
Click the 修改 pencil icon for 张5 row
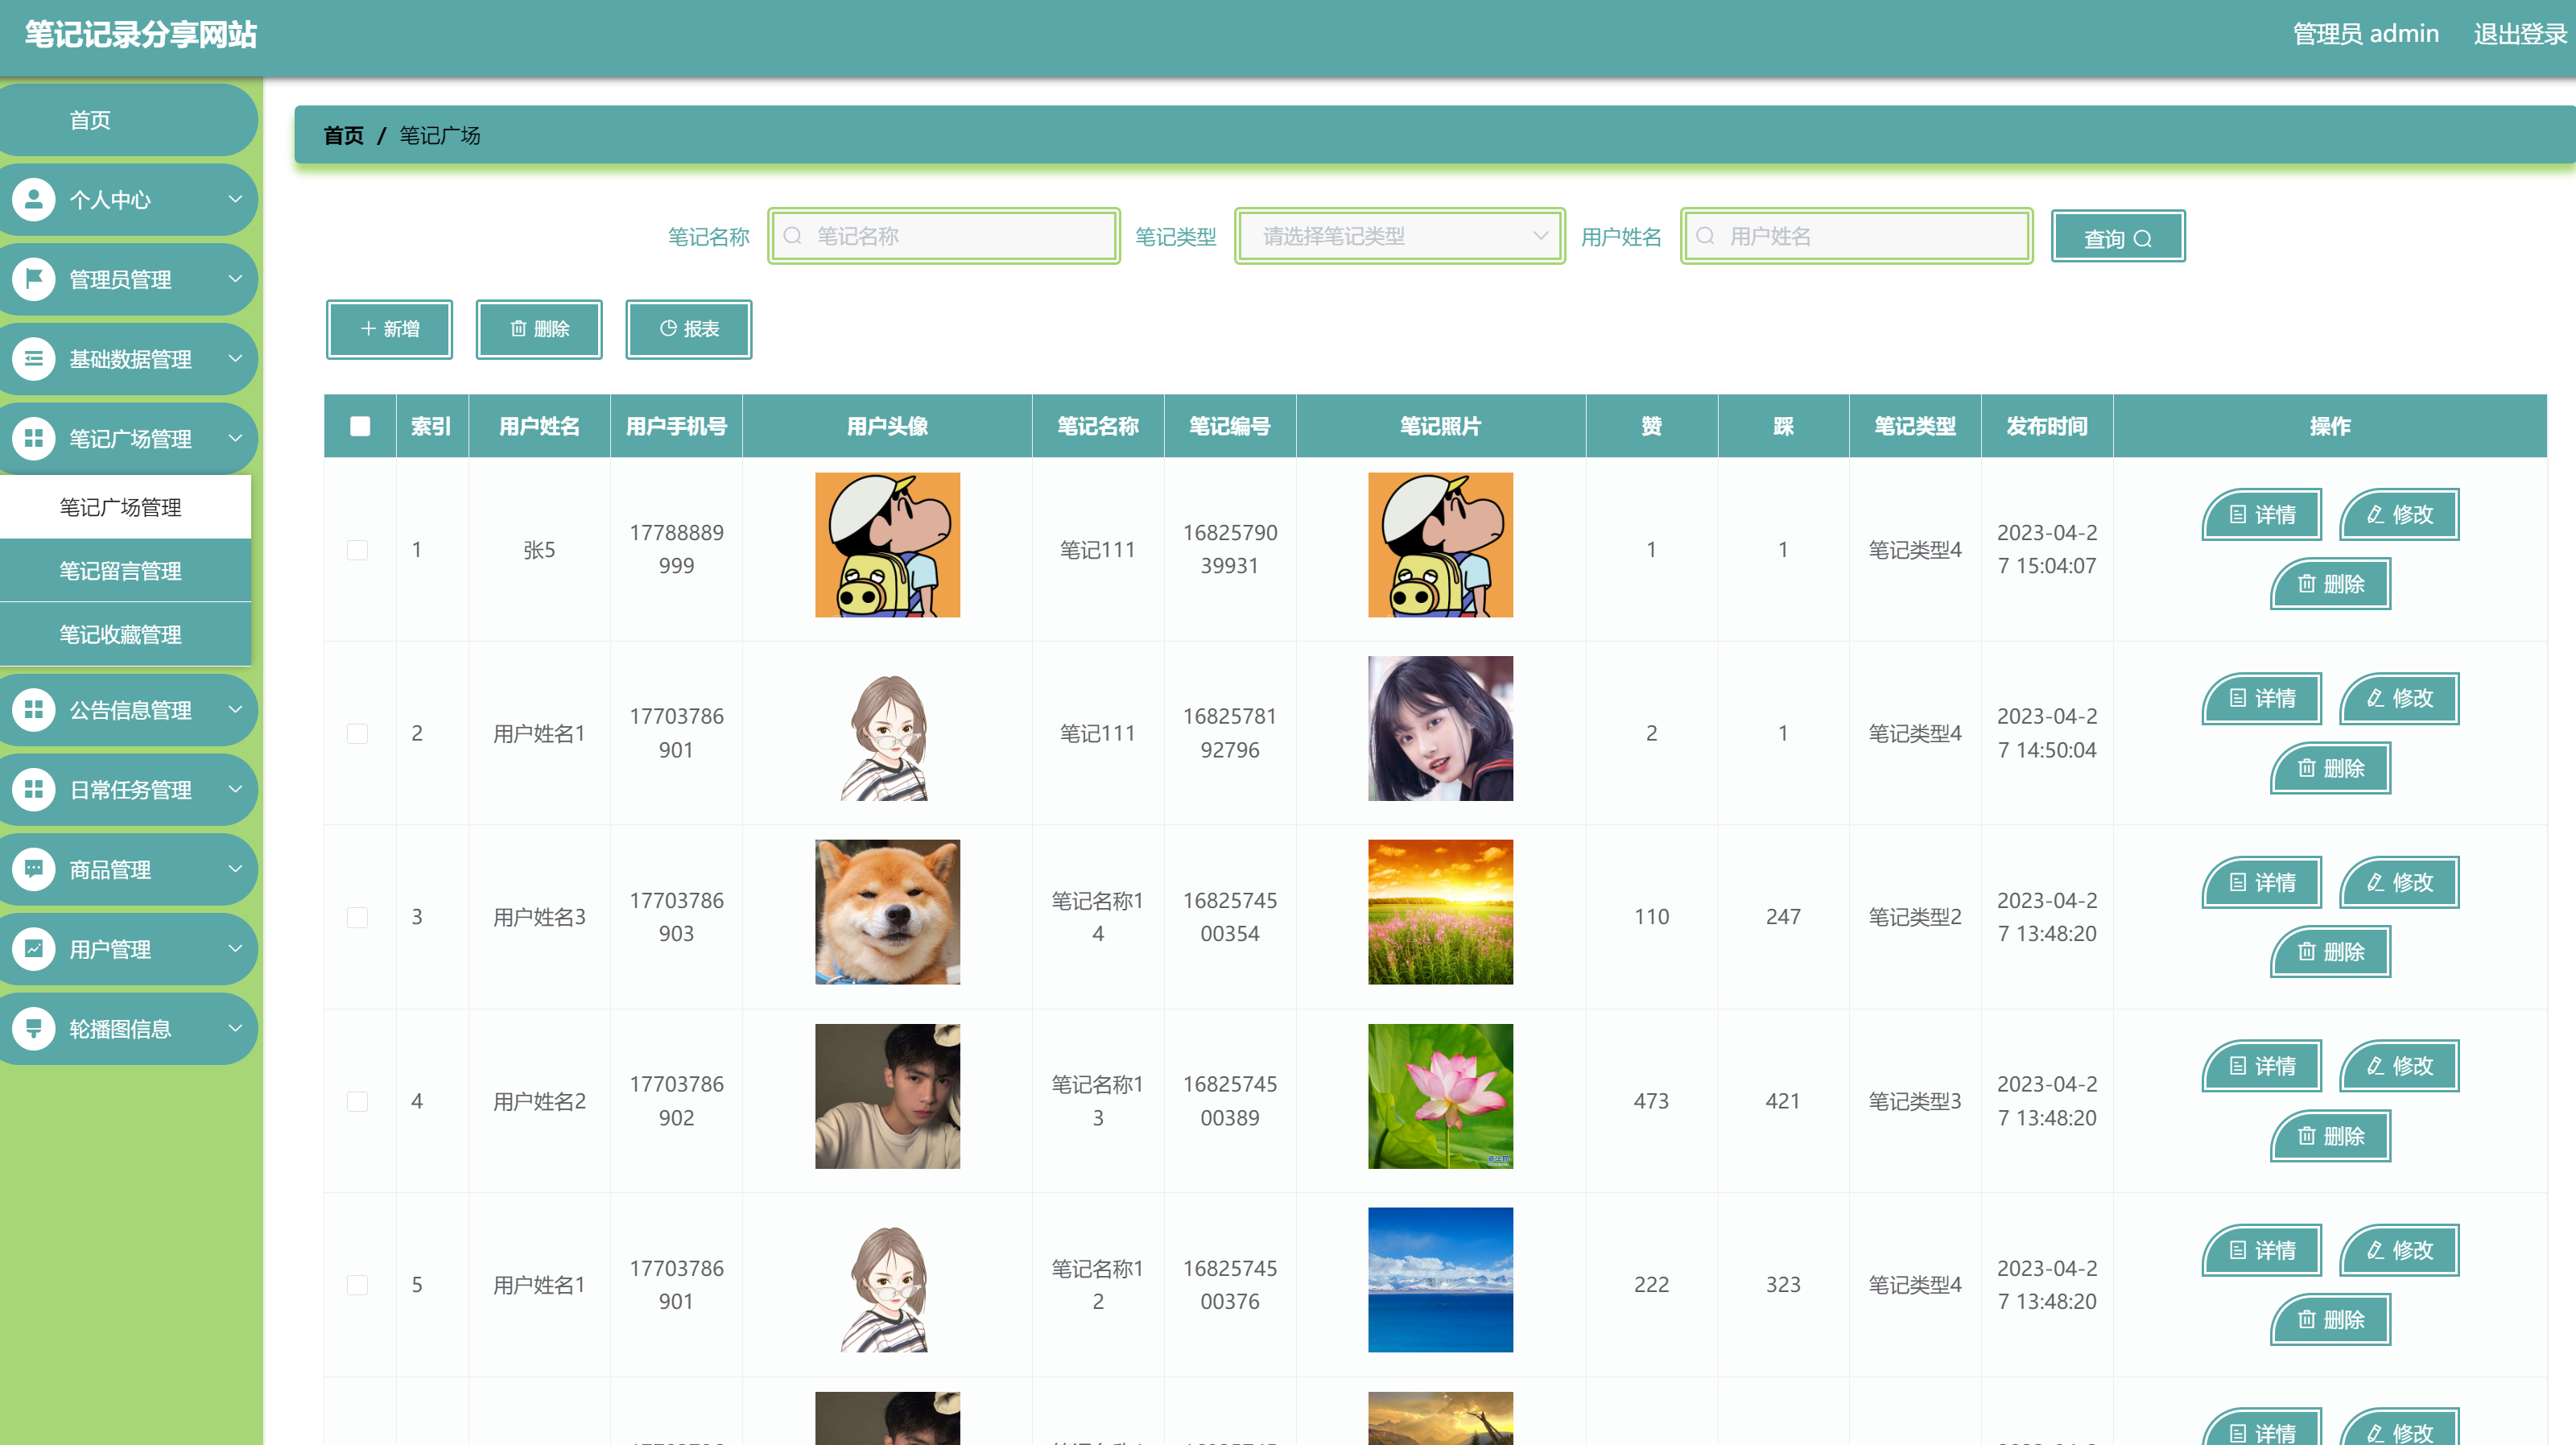click(x=2376, y=515)
